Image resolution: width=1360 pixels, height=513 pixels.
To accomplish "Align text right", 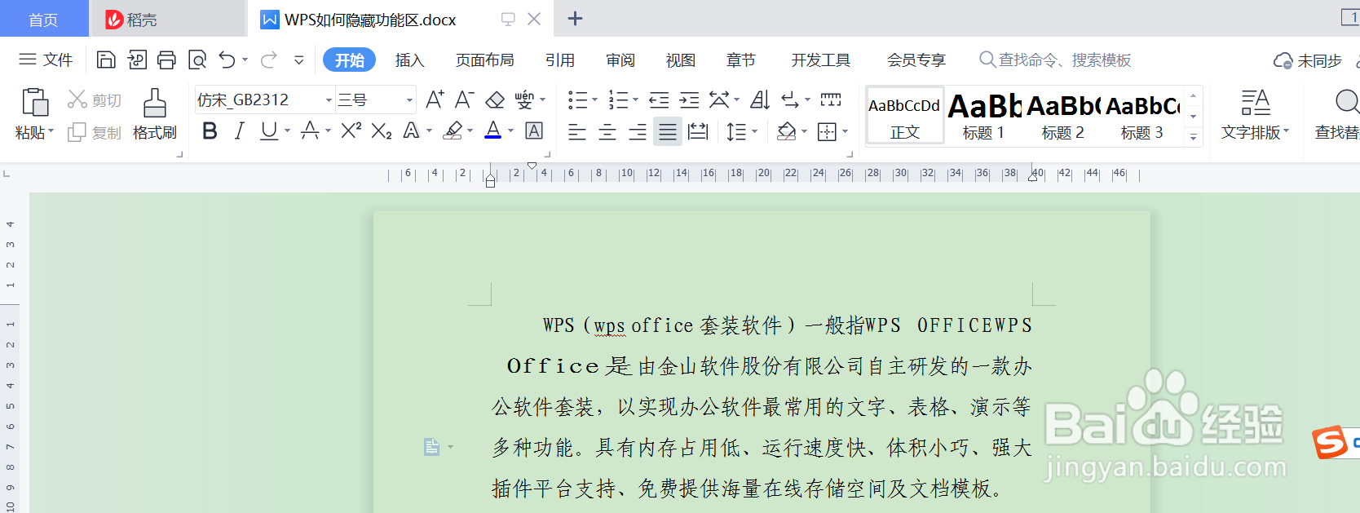I will coord(638,131).
